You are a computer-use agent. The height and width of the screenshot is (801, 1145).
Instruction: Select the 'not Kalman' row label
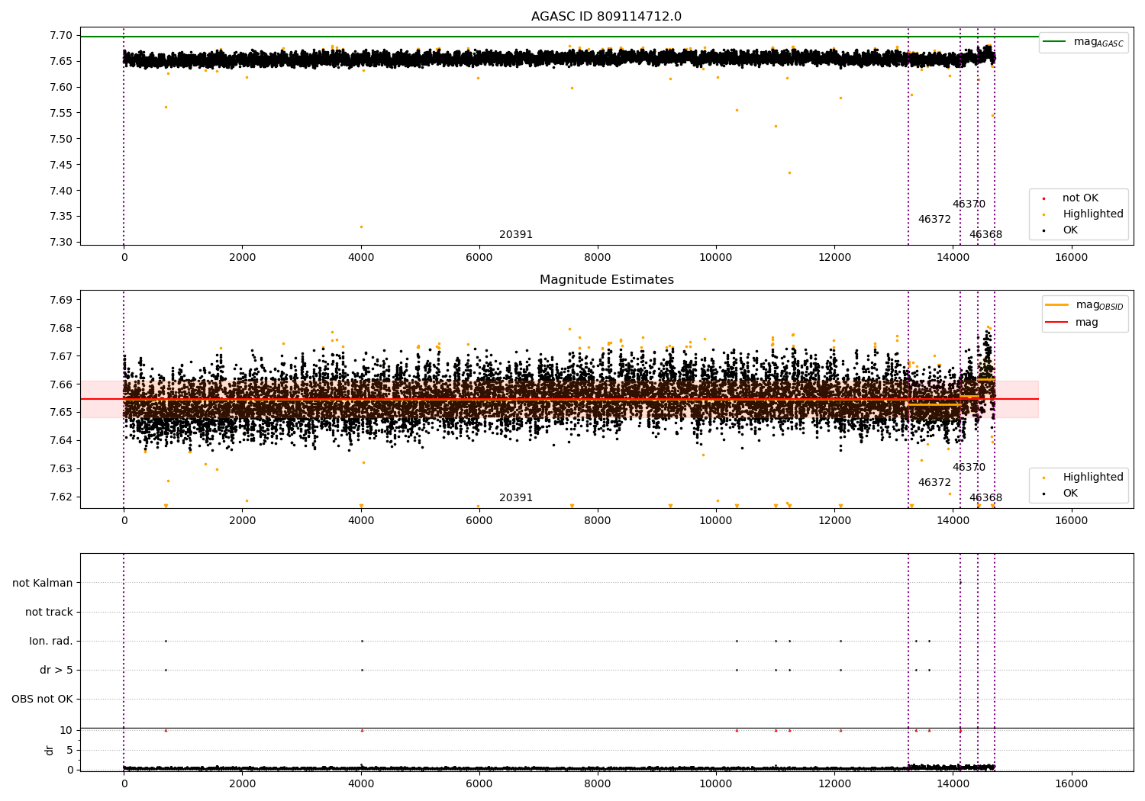[x=43, y=584]
